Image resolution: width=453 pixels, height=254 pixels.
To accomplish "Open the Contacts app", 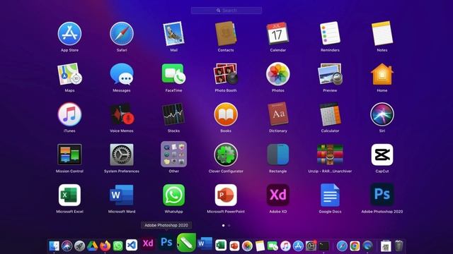I will click(x=226, y=34).
